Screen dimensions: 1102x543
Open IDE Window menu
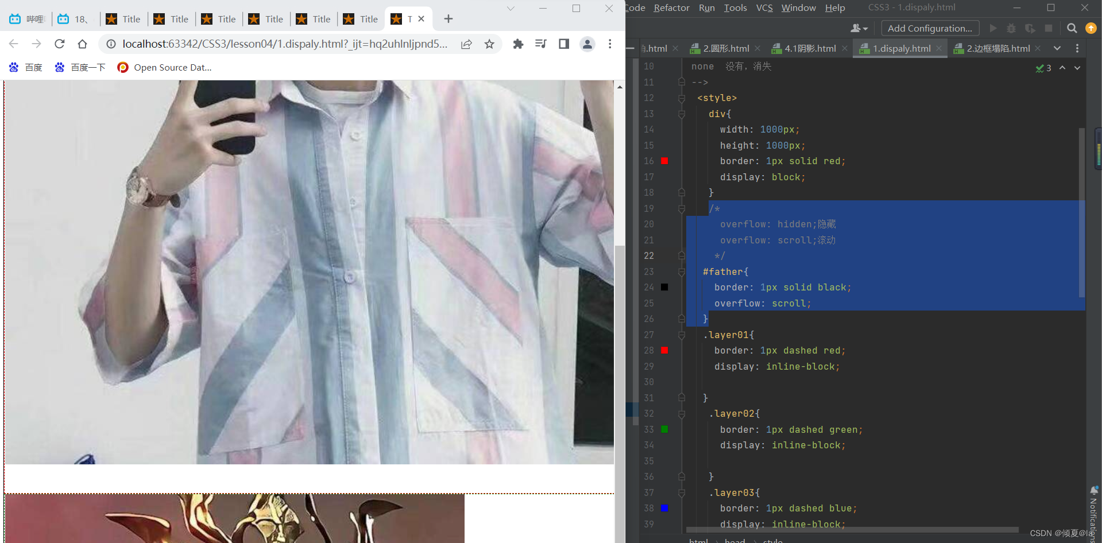pyautogui.click(x=798, y=8)
